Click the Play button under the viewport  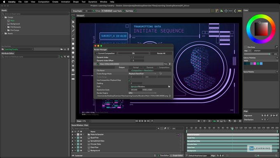(142, 121)
